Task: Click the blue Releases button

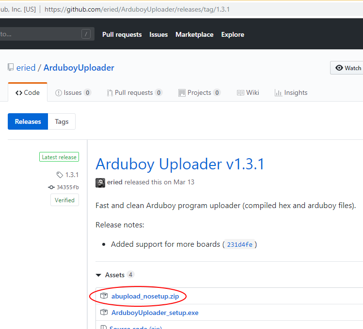Action: (x=28, y=121)
